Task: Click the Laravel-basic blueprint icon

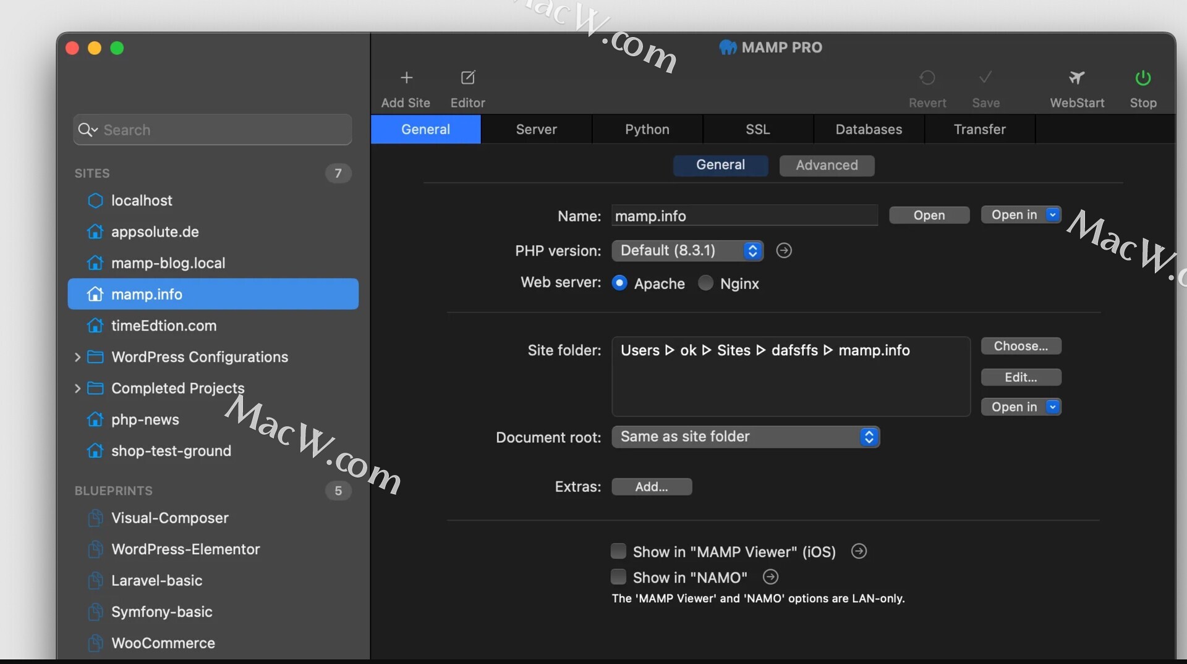Action: (95, 581)
